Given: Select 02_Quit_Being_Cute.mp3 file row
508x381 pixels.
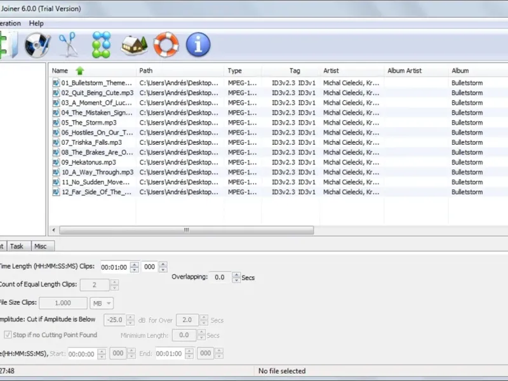Looking at the screenshot, I should point(279,93).
